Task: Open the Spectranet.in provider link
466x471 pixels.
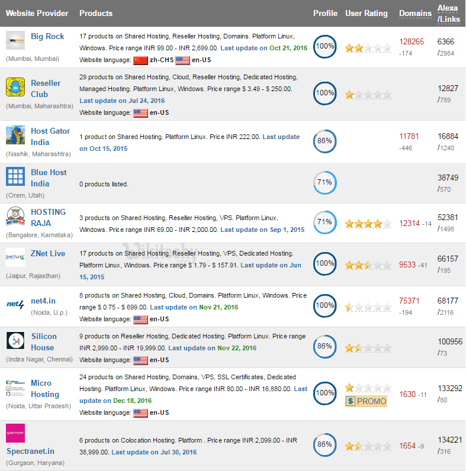Action: [30, 451]
